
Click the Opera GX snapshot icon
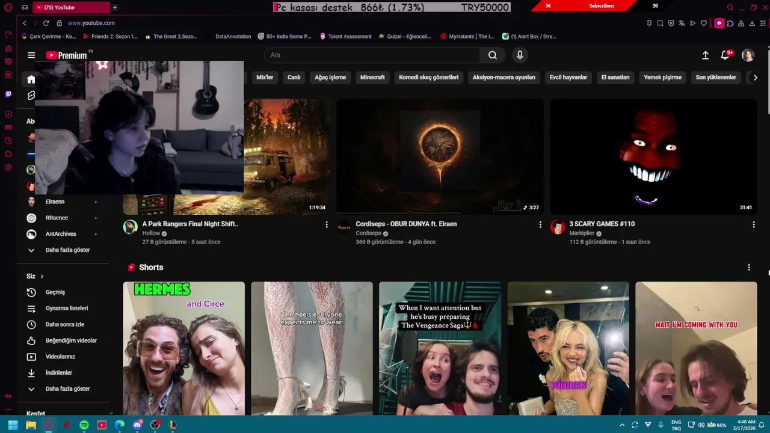coord(660,23)
